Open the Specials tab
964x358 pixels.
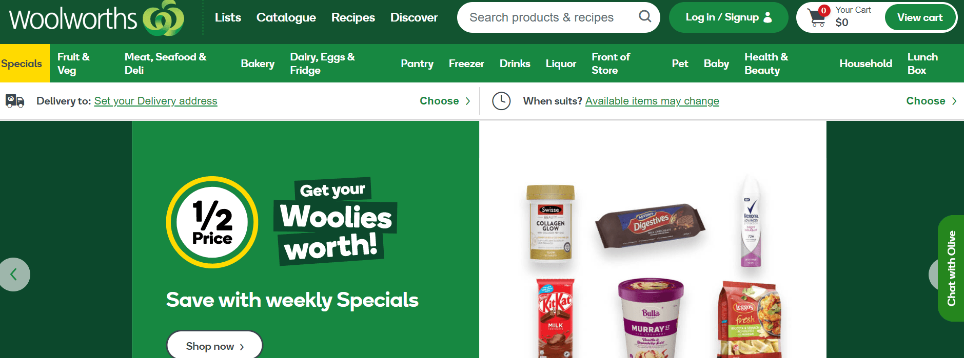[x=22, y=64]
